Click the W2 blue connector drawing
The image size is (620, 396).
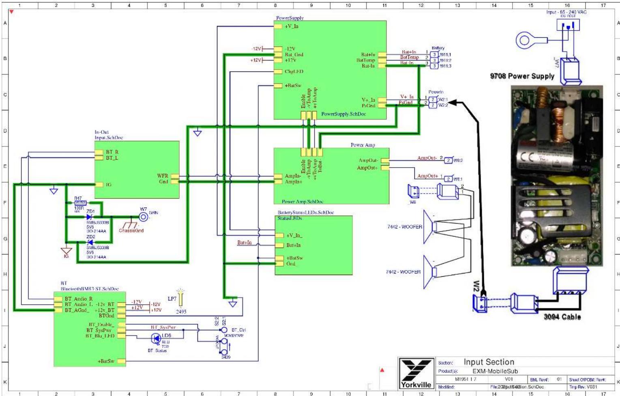pos(481,303)
